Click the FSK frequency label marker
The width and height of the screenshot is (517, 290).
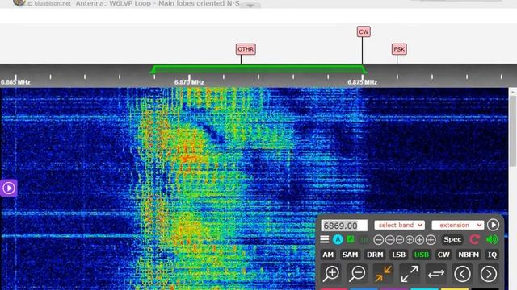point(399,49)
